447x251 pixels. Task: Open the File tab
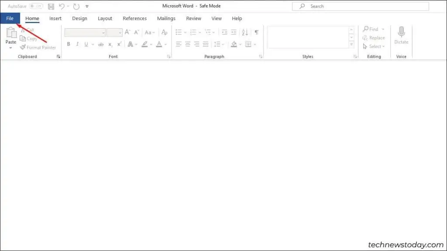[10, 18]
